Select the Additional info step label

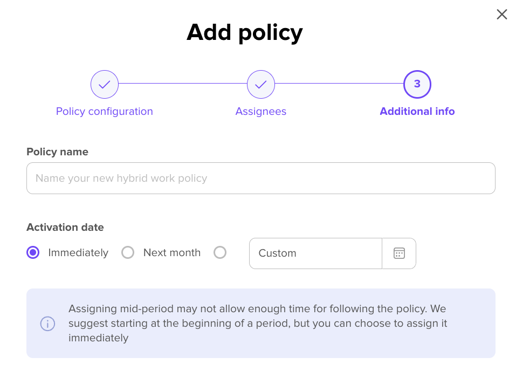pyautogui.click(x=417, y=112)
